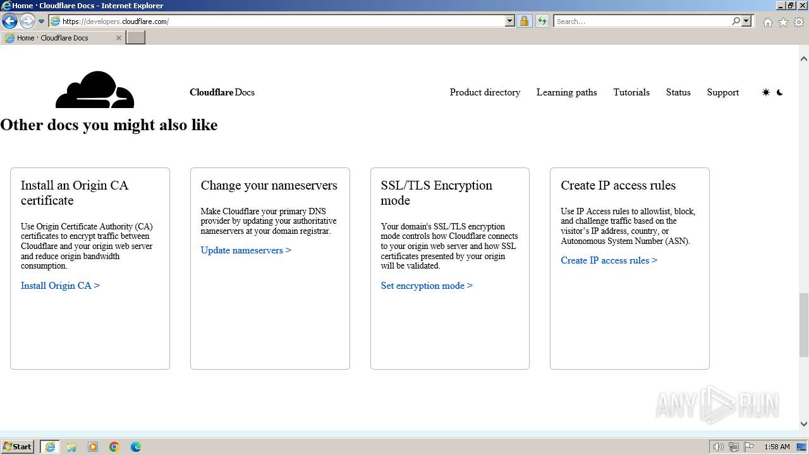The image size is (809, 455).
Task: Click the vertical scrollbar up arrow
Action: click(804, 59)
